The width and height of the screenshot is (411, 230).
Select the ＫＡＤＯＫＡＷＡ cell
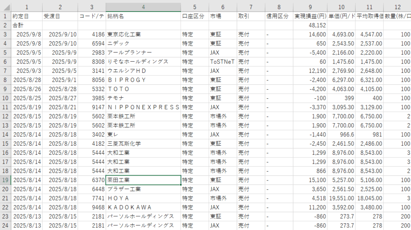pyautogui.click(x=143, y=207)
